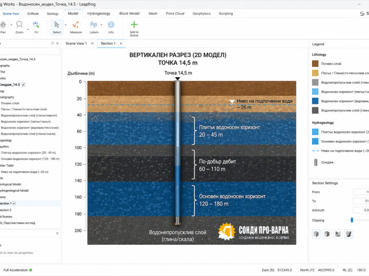
Task: Close the project tree panel
Action: (x=57, y=43)
